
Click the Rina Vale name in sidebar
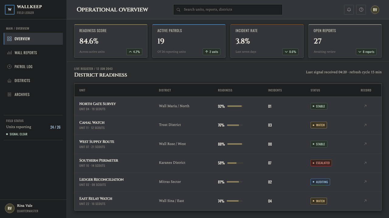click(x=25, y=206)
